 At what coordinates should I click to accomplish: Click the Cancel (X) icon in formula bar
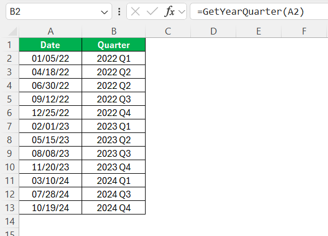click(135, 11)
